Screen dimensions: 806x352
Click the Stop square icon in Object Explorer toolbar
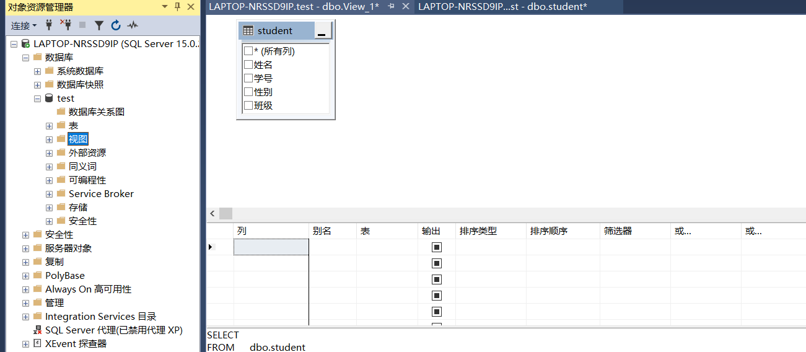tap(82, 25)
